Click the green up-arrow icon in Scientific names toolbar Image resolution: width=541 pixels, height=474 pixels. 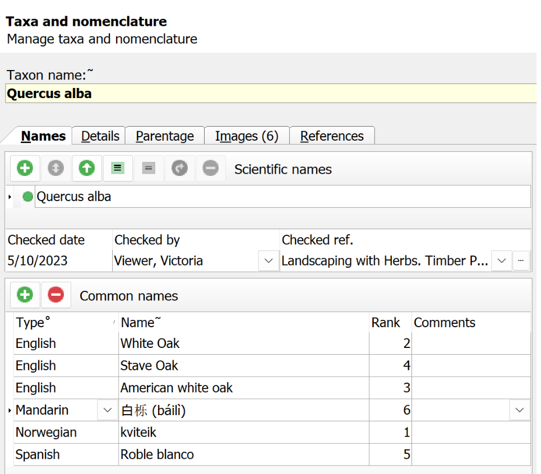86,168
